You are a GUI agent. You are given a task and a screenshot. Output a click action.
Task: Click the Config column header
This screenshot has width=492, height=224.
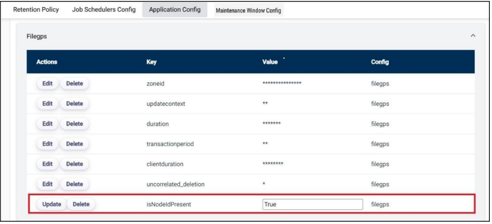click(379, 62)
